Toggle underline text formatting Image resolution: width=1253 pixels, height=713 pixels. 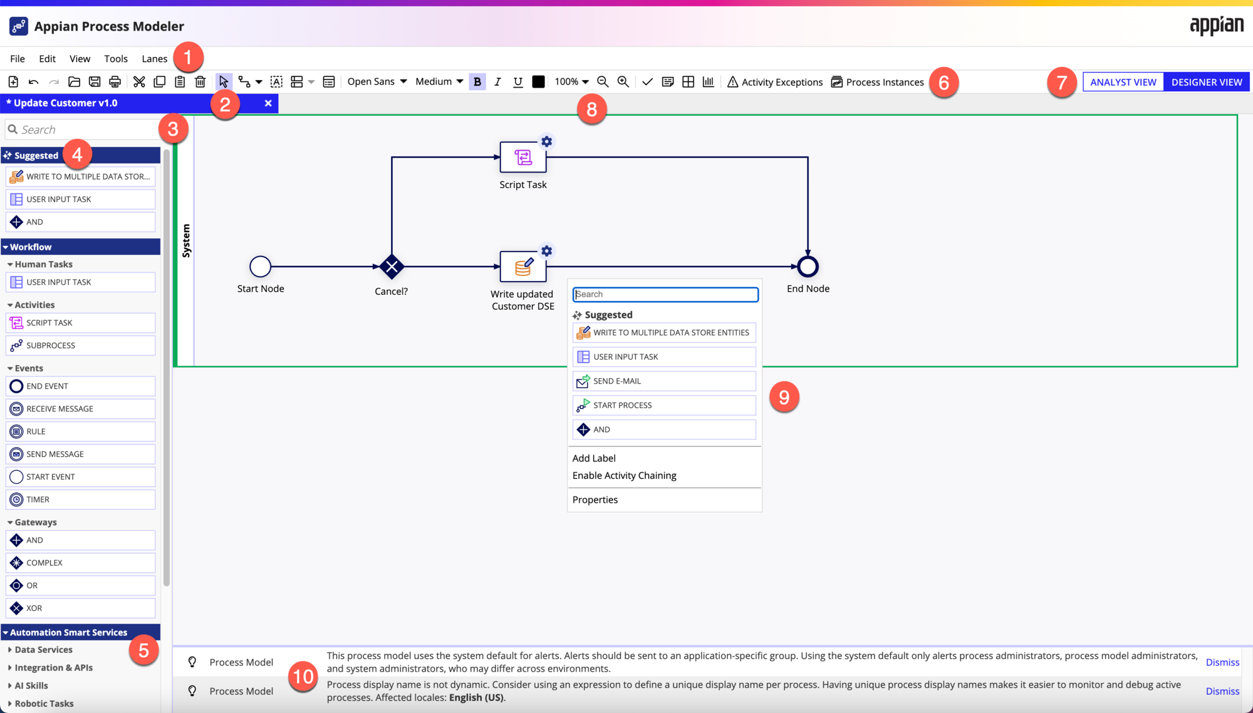pos(517,81)
